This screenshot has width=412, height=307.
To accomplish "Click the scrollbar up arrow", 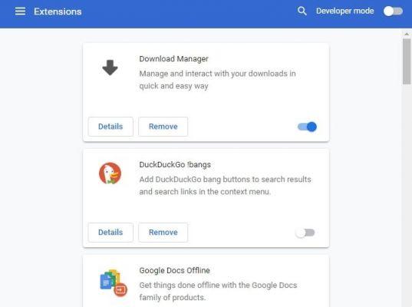I will coord(407,35).
